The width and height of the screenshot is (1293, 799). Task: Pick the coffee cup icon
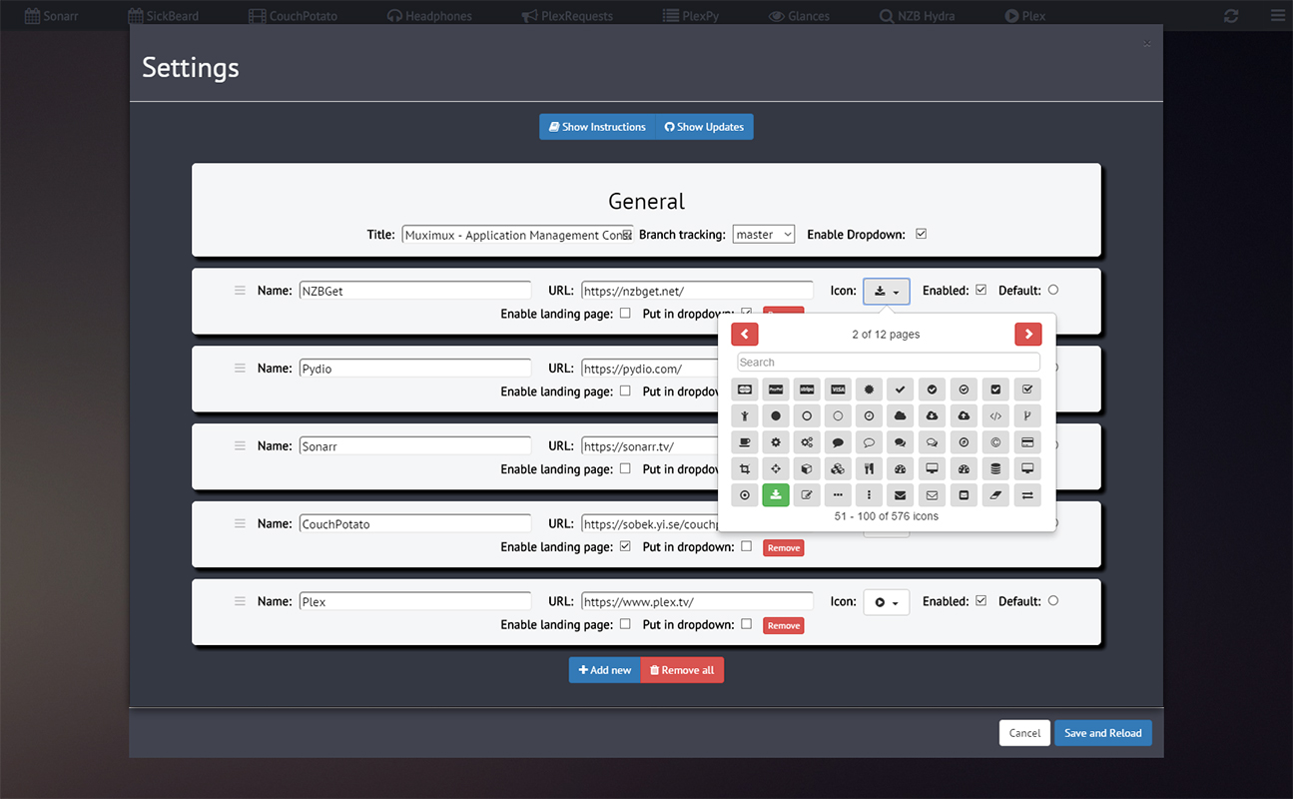click(x=745, y=442)
